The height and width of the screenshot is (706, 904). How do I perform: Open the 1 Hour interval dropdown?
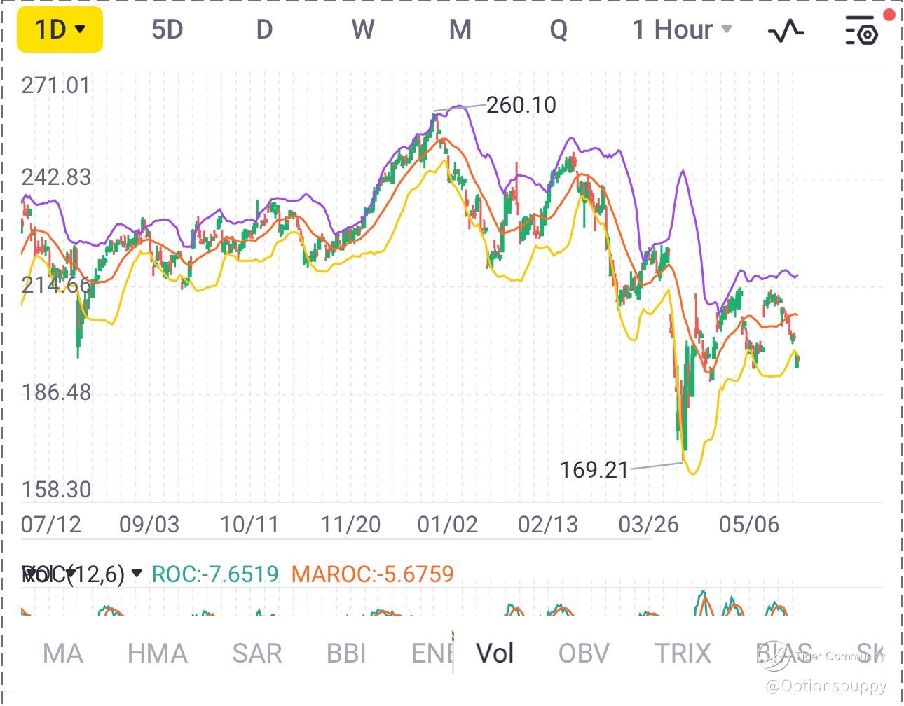pyautogui.click(x=682, y=29)
